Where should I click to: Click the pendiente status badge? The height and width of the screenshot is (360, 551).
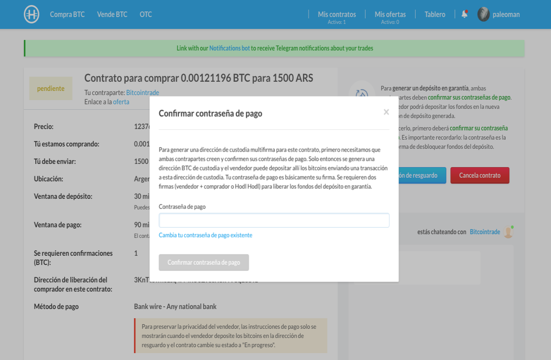tap(51, 88)
